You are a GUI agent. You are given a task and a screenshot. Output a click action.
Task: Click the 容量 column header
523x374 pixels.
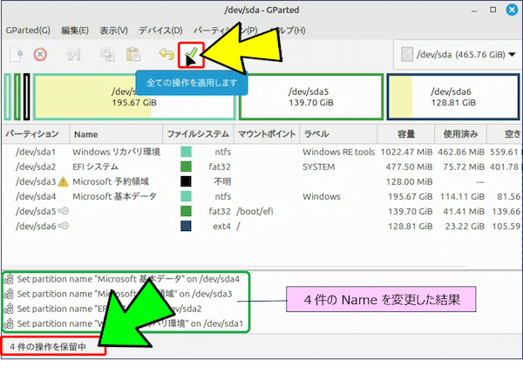click(405, 134)
